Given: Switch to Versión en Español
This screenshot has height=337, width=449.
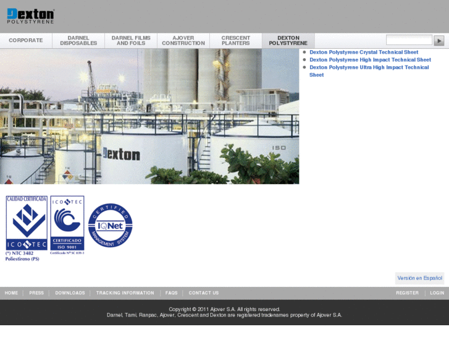Looking at the screenshot, I should pyautogui.click(x=419, y=278).
